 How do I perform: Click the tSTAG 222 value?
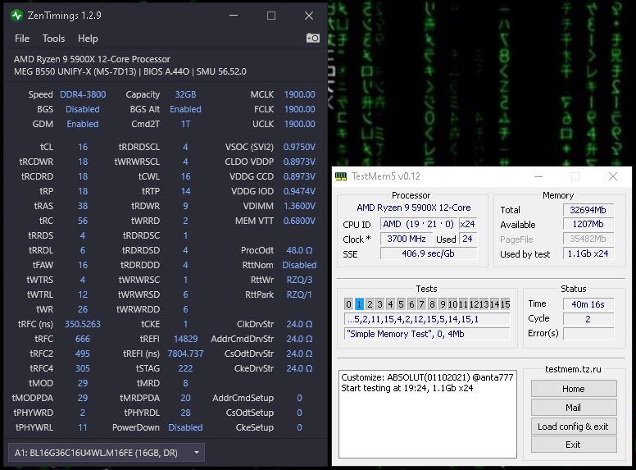[185, 368]
